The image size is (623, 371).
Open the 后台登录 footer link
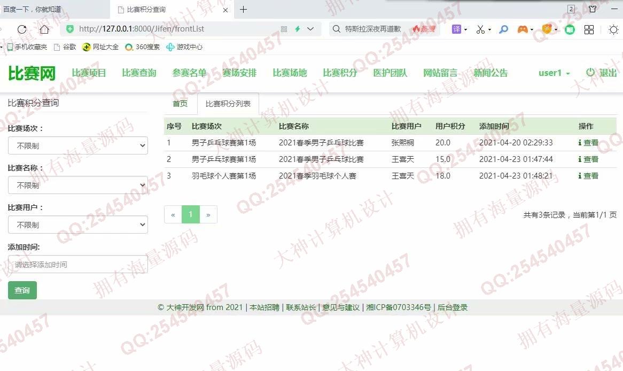click(453, 307)
